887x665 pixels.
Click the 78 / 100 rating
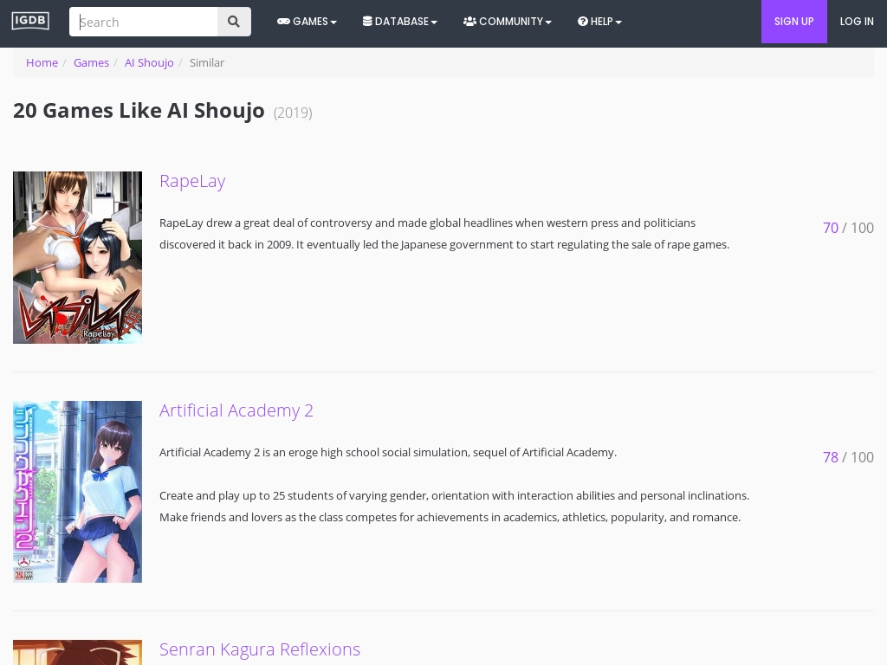coord(848,457)
